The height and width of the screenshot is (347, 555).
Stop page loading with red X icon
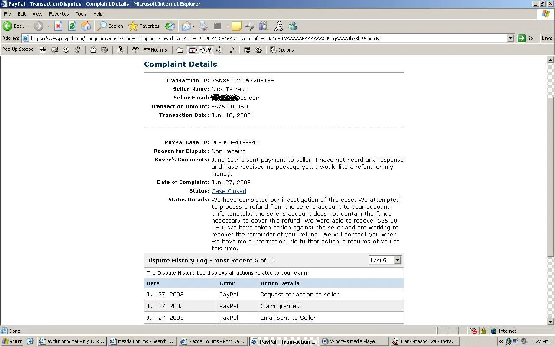click(58, 26)
